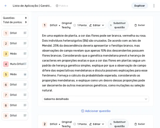
Task: Click Substituir questão for question 1
Action: [x=118, y=25]
